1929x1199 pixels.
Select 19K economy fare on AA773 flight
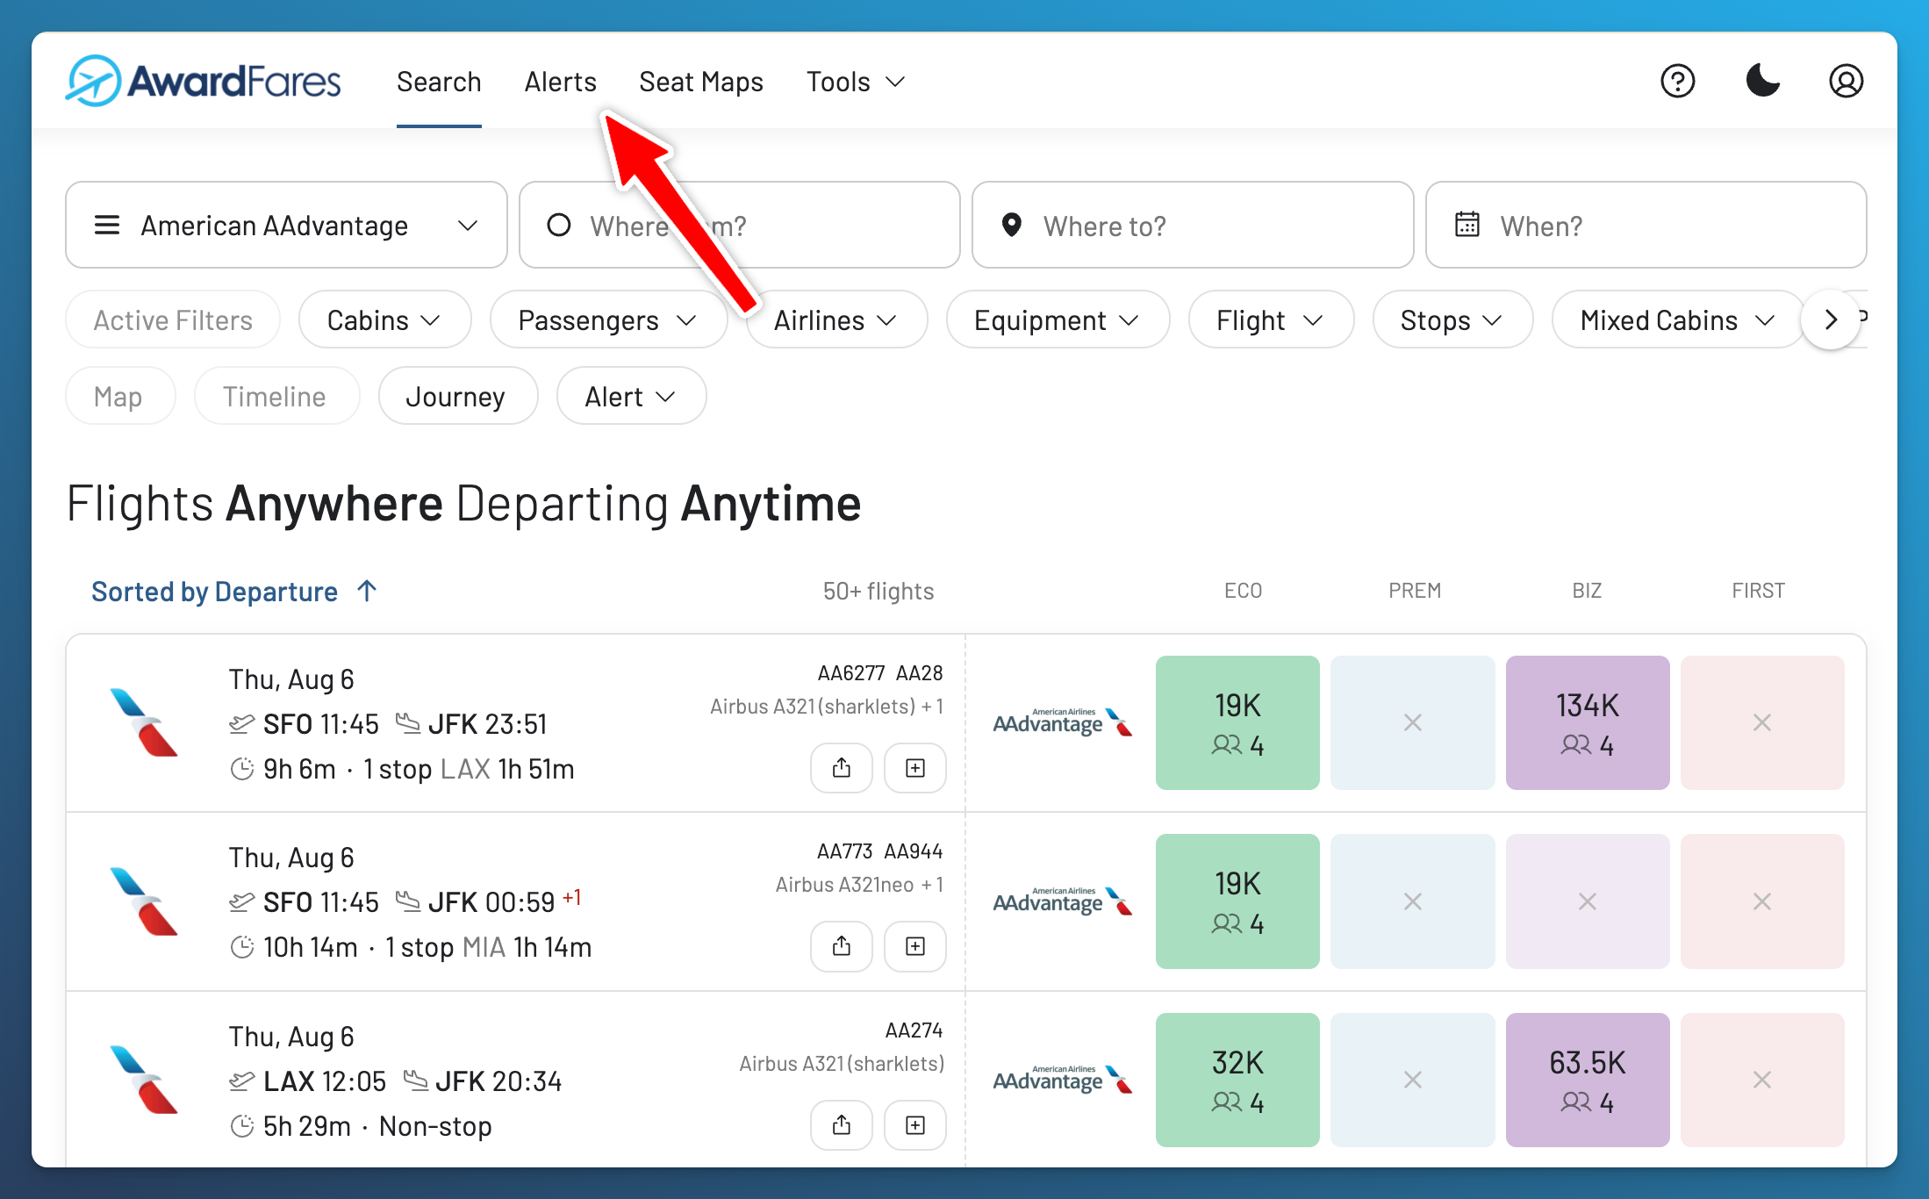1237,901
